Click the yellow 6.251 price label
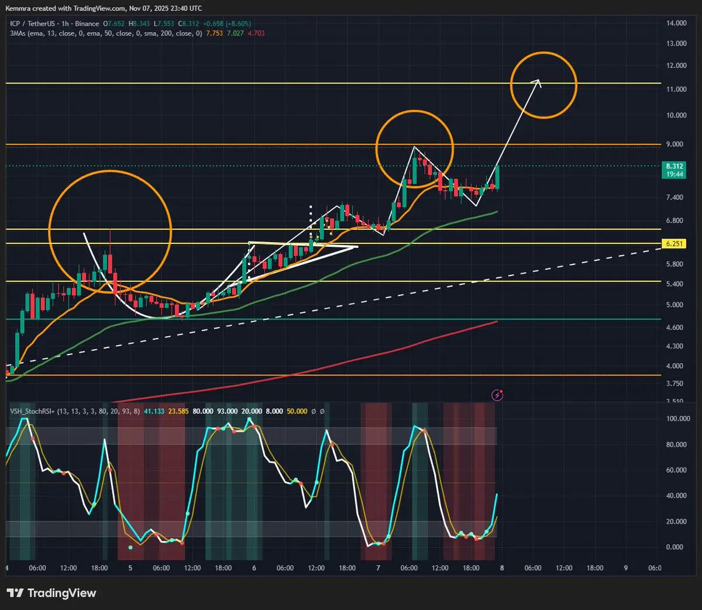 click(674, 244)
